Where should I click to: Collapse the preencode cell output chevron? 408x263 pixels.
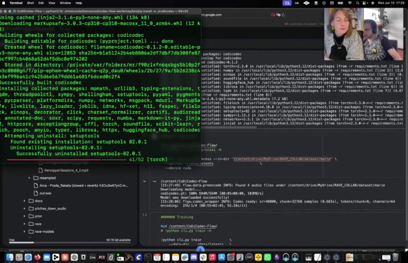click(x=144, y=181)
